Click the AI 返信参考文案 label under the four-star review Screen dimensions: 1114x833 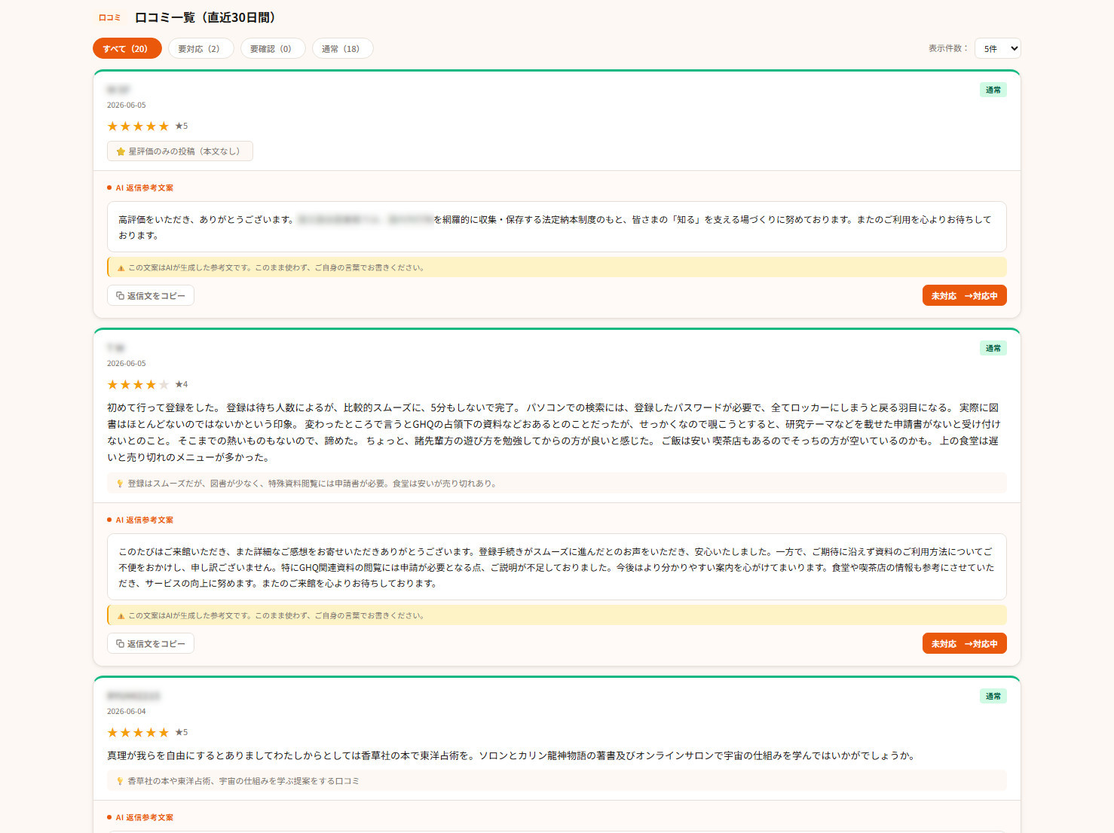tap(140, 520)
